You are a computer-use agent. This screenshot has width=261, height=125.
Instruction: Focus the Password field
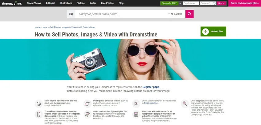pos(208,3)
